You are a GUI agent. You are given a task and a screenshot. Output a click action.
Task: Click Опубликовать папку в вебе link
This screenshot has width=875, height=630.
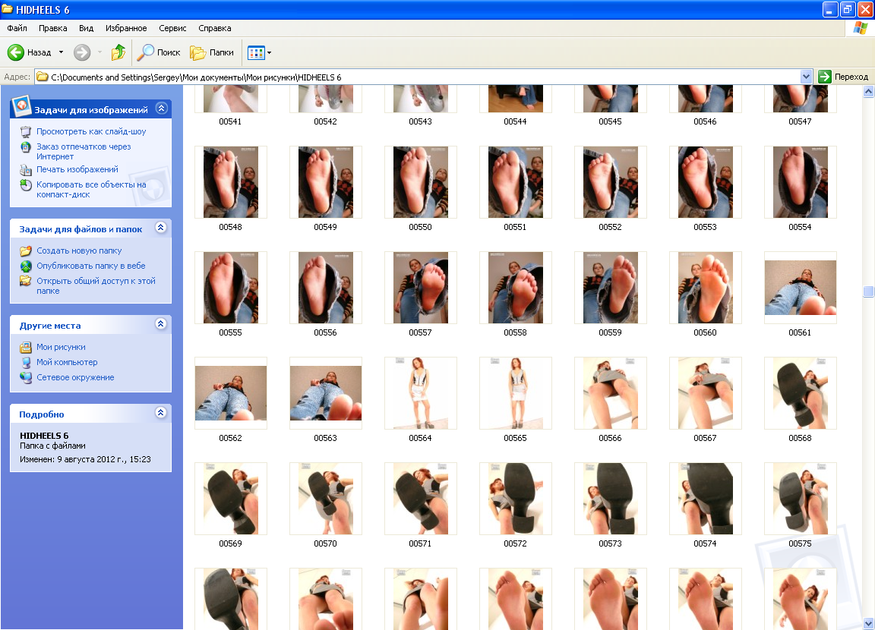pyautogui.click(x=91, y=266)
